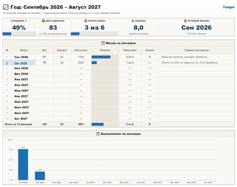Click the green checkmark icon by ДЕЛ СДЕЛАНО
237x187 pixels.
(43, 21)
